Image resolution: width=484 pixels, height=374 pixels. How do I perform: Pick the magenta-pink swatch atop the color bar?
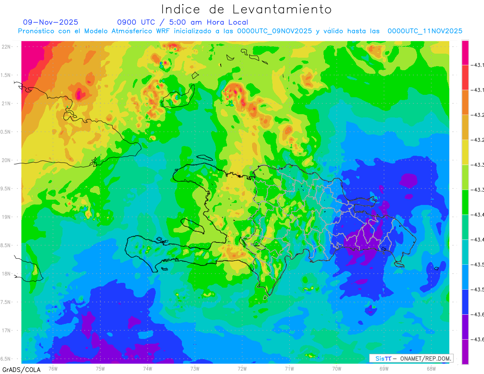pos(465,53)
